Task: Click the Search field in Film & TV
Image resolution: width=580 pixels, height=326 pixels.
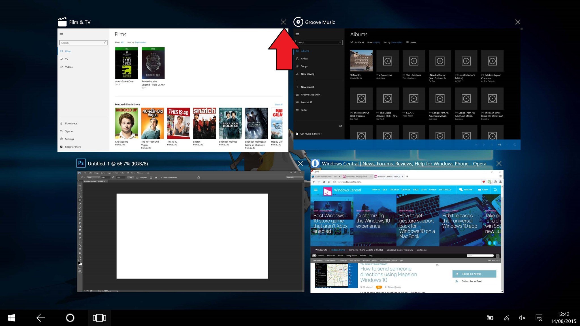Action: 83,43
